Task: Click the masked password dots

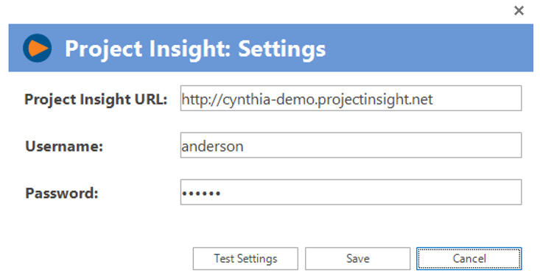Action: [x=201, y=194]
